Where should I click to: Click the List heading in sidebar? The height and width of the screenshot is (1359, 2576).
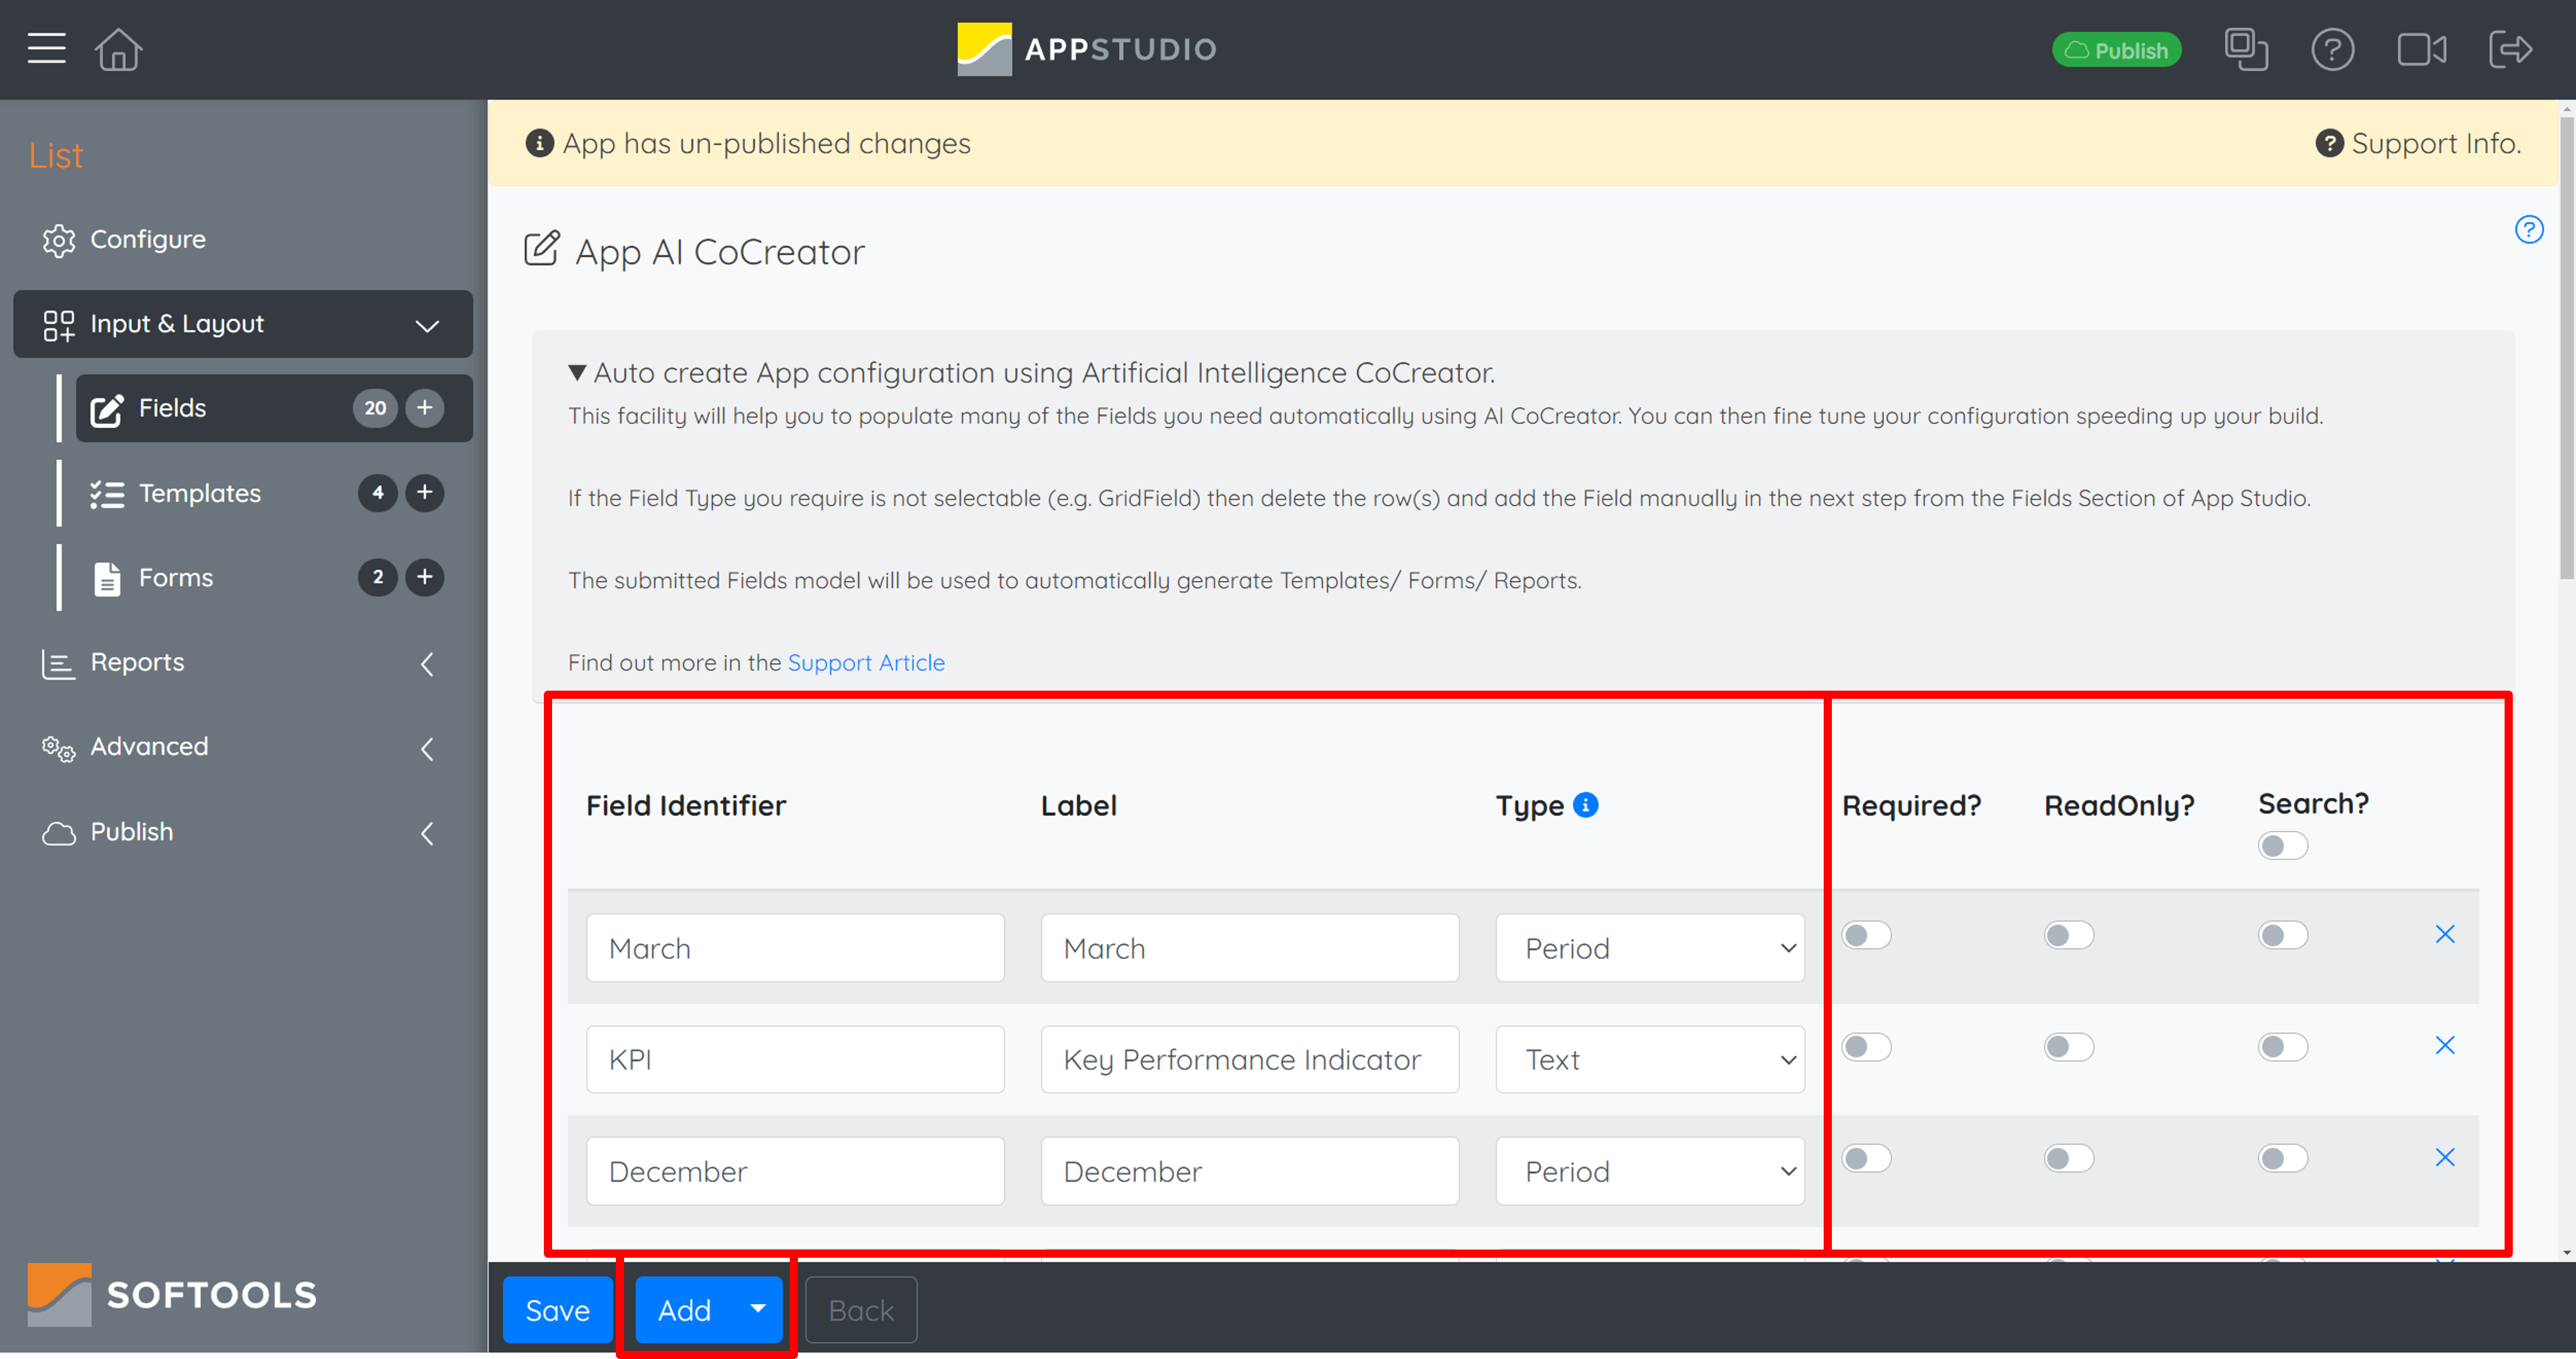click(56, 155)
